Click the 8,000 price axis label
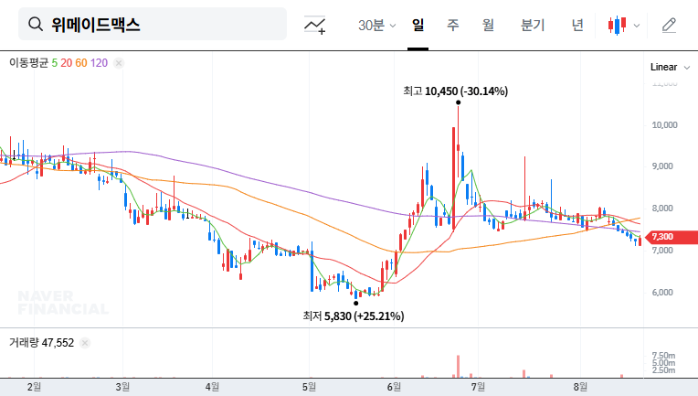The image size is (698, 396). tap(662, 209)
